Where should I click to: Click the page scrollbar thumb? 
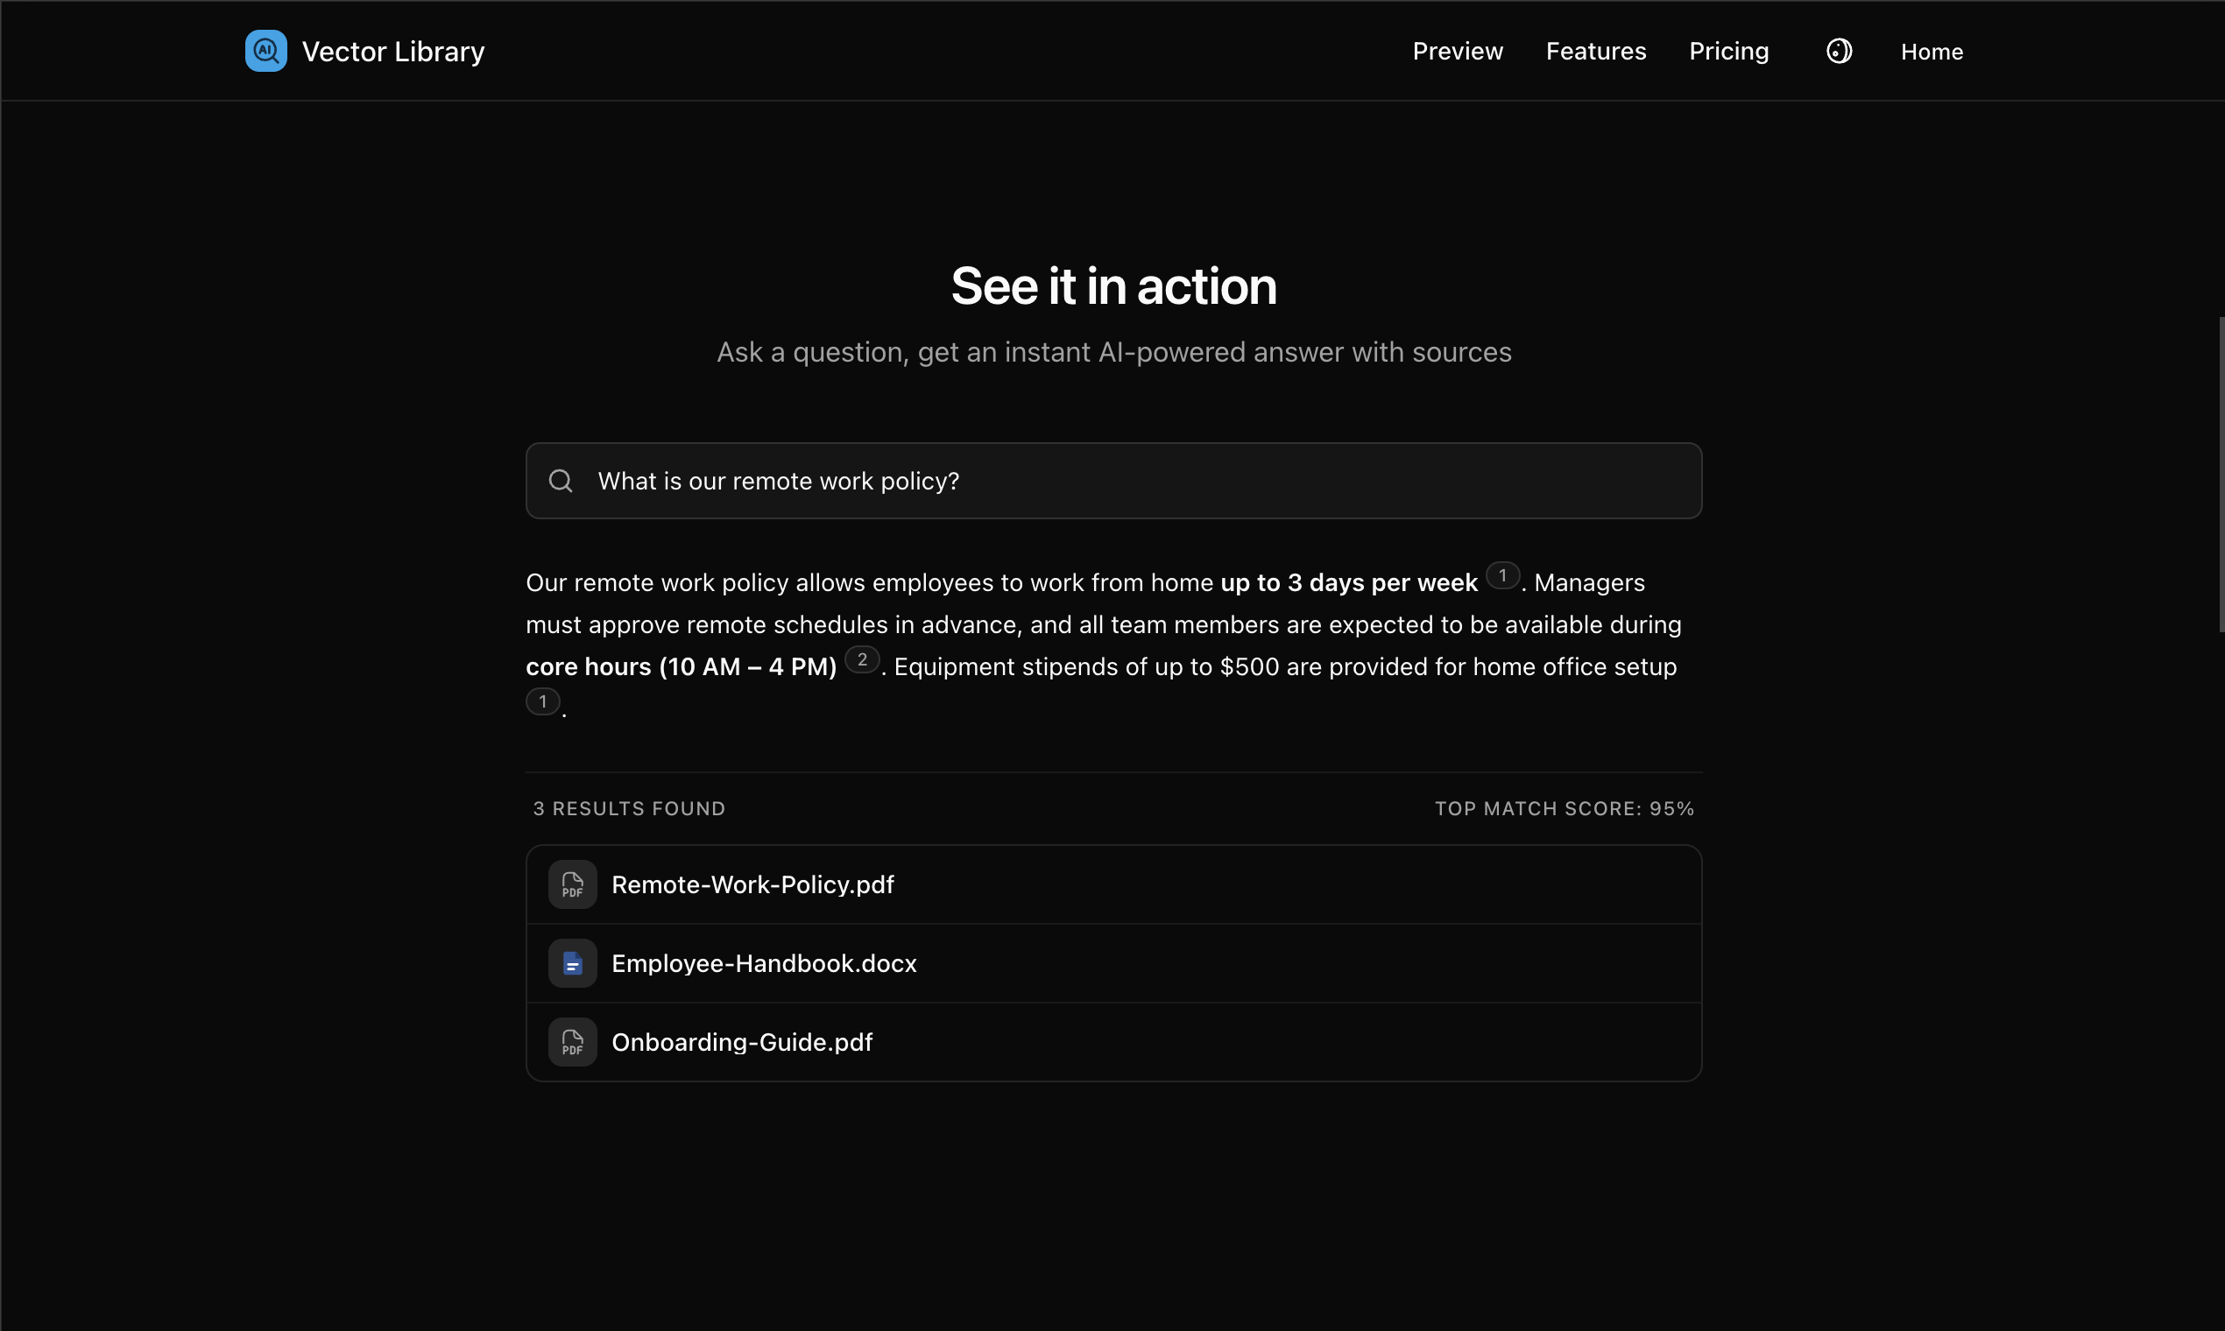(x=2221, y=474)
